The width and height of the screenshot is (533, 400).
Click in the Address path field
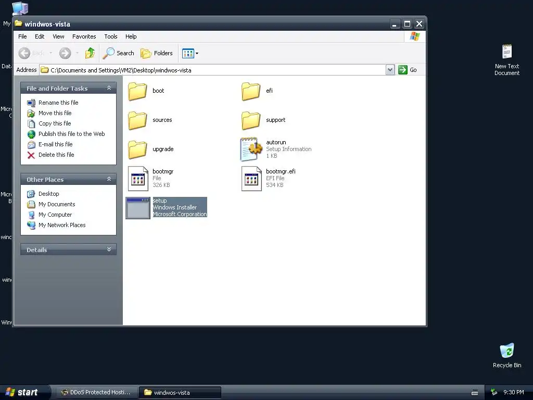[x=213, y=70]
